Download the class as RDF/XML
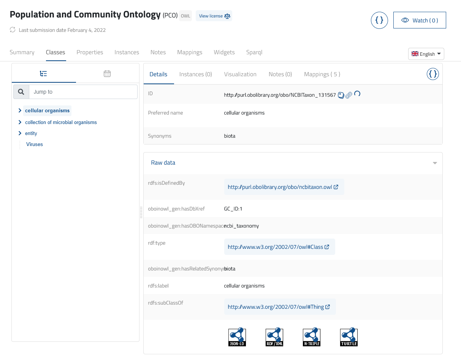The width and height of the screenshot is (461, 363). click(274, 336)
